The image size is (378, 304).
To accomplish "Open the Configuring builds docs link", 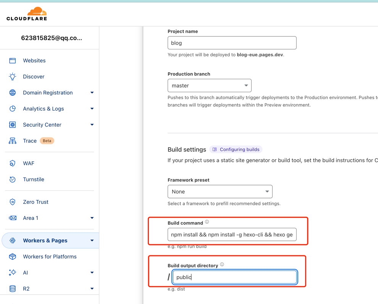I will pyautogui.click(x=236, y=150).
